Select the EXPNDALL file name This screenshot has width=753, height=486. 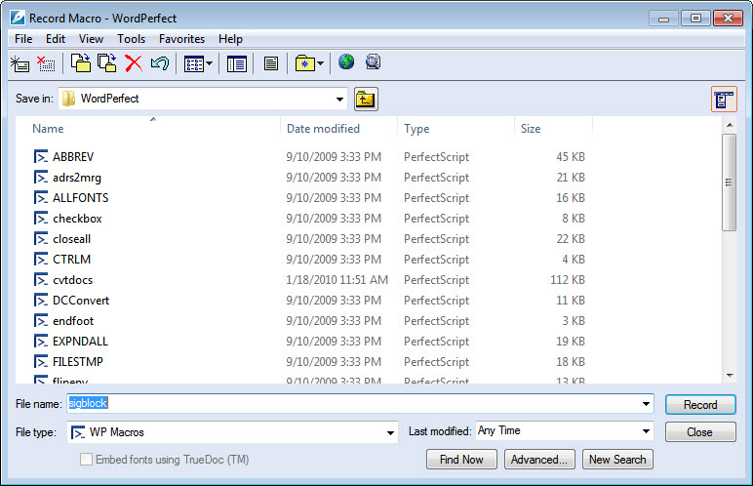point(80,342)
